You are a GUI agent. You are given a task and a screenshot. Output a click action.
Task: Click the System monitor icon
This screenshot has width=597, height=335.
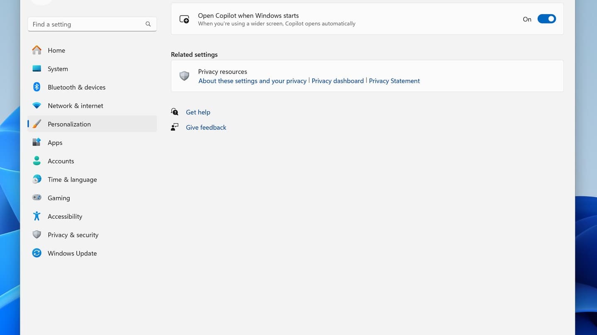[x=37, y=69]
